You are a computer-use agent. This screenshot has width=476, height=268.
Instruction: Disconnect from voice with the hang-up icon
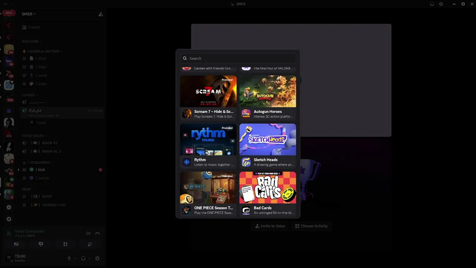97,233
